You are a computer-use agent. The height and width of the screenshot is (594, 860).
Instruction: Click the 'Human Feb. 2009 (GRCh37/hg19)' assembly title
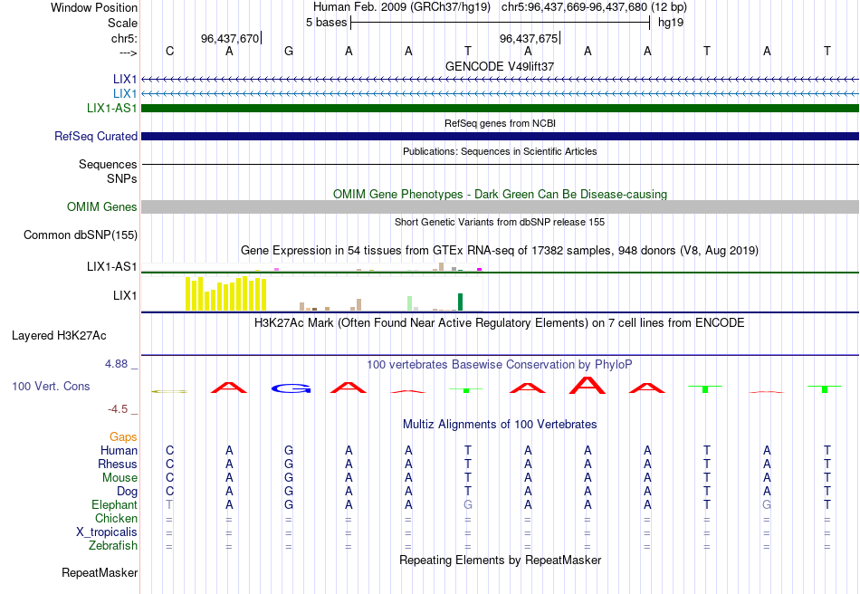[402, 7]
